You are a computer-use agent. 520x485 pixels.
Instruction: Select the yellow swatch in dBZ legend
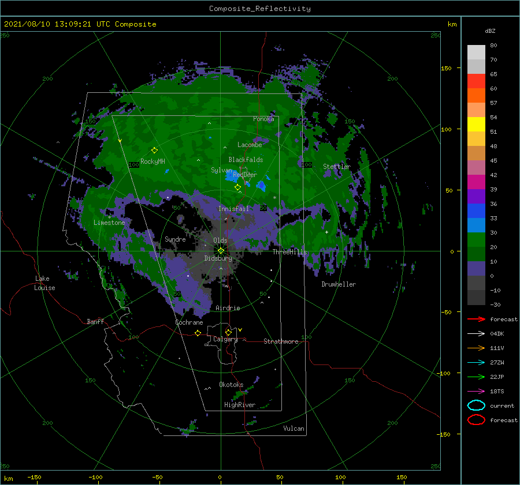pyautogui.click(x=476, y=124)
